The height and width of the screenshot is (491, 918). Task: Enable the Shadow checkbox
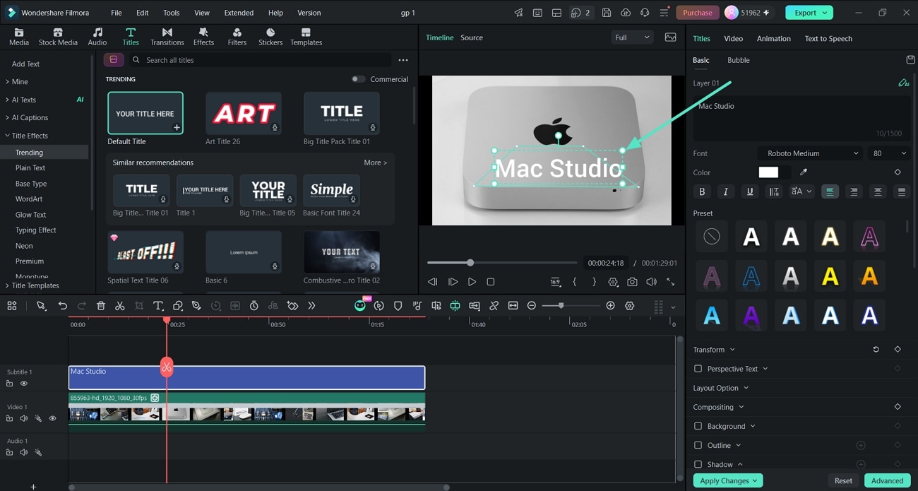[x=698, y=464]
